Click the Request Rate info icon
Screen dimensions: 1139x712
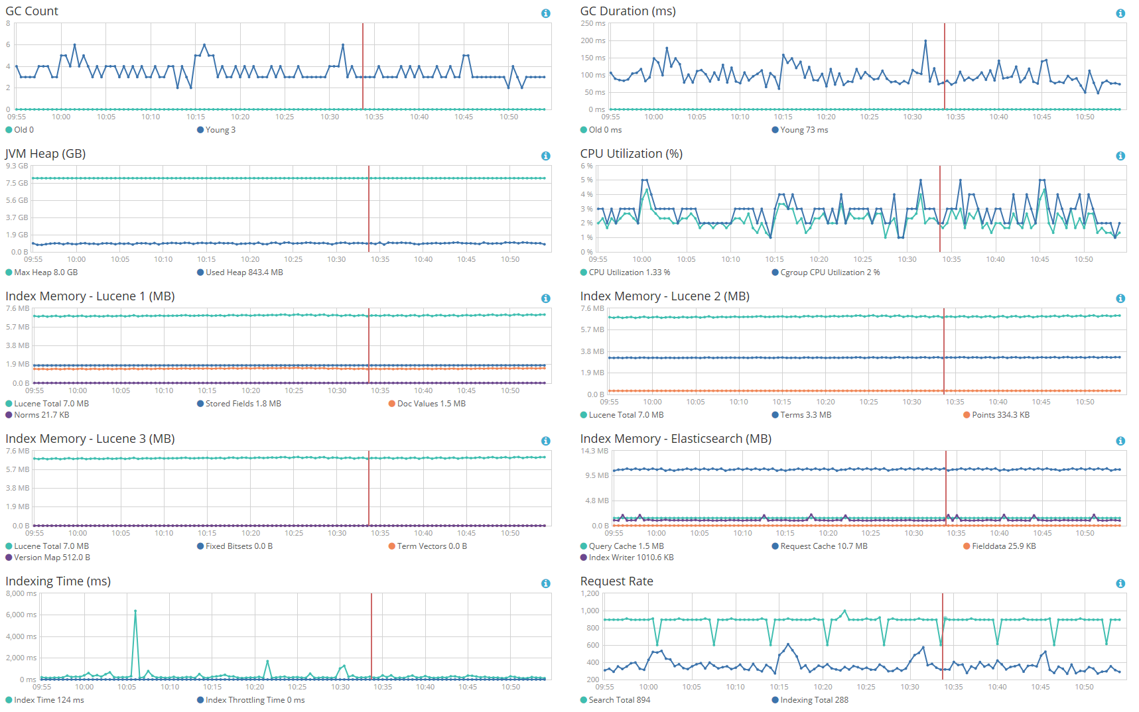pyautogui.click(x=1120, y=583)
